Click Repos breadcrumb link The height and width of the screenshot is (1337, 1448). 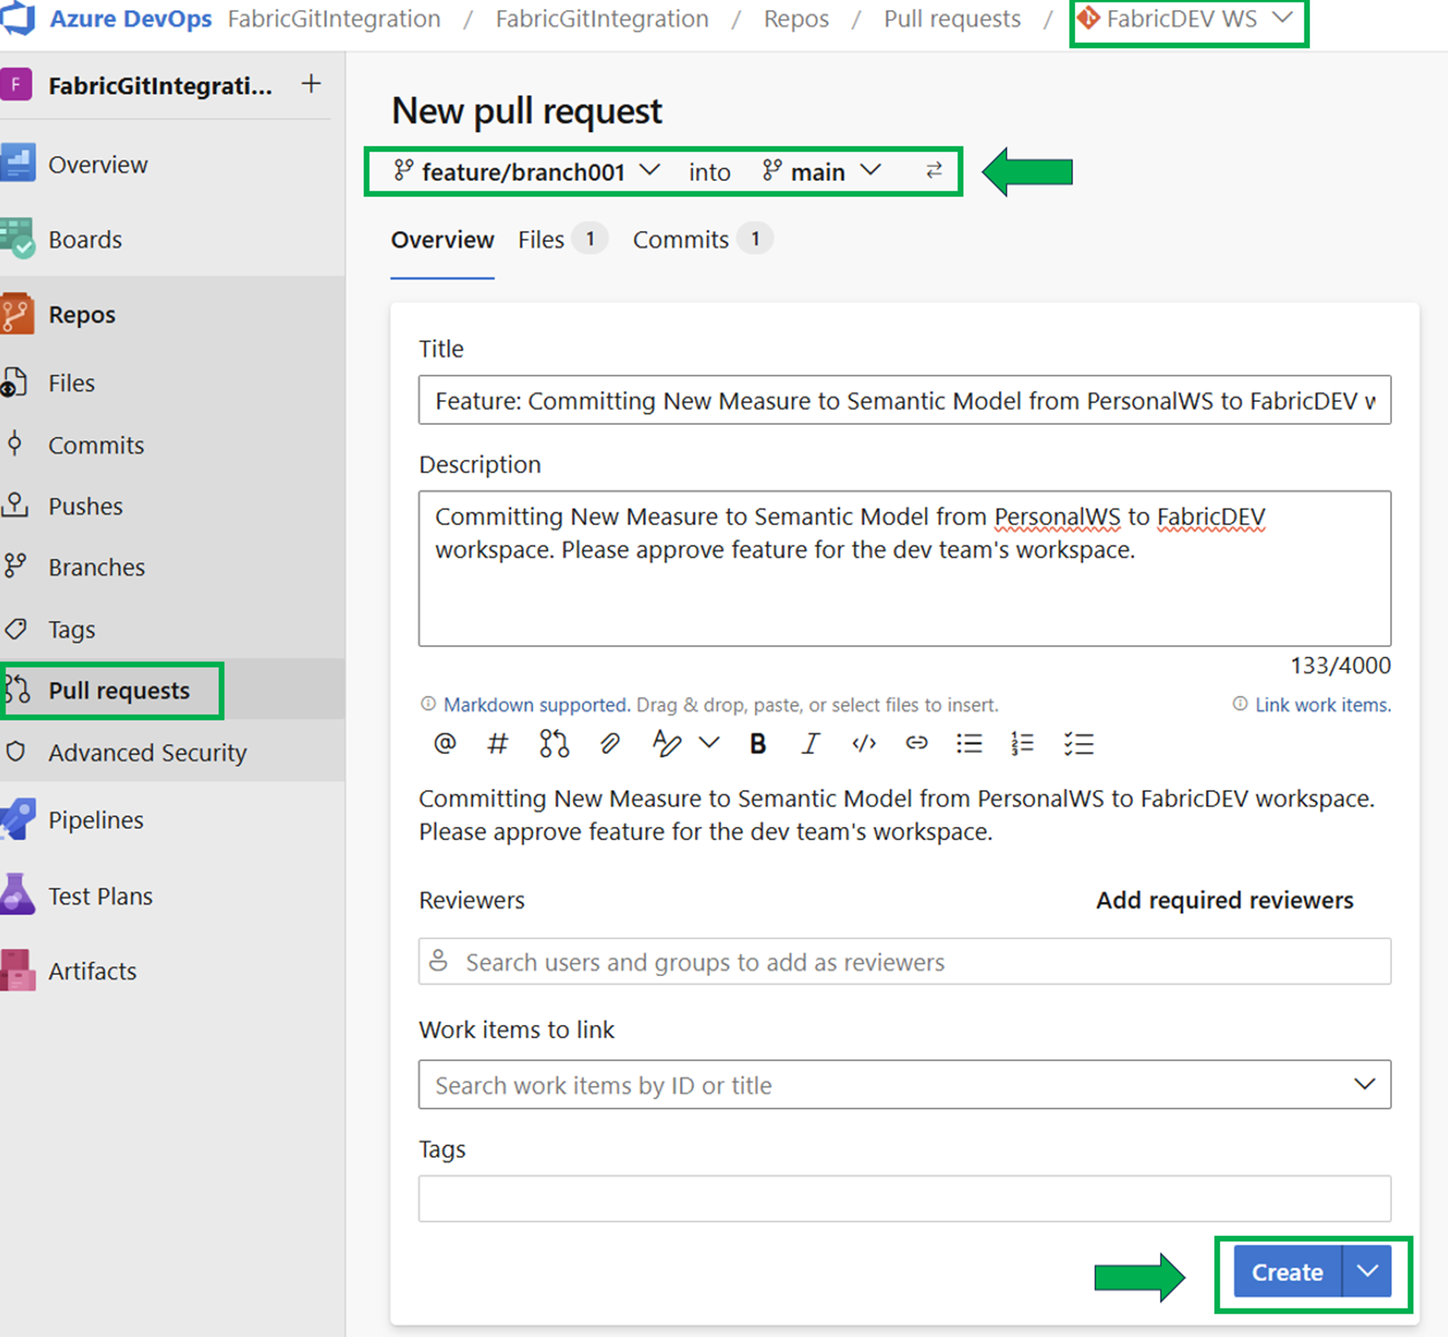796,18
